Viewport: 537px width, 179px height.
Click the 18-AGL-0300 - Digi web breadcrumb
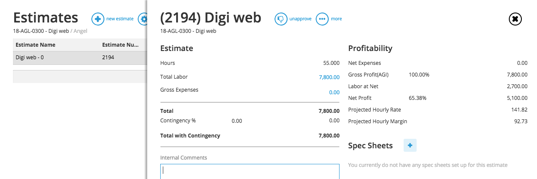(41, 31)
